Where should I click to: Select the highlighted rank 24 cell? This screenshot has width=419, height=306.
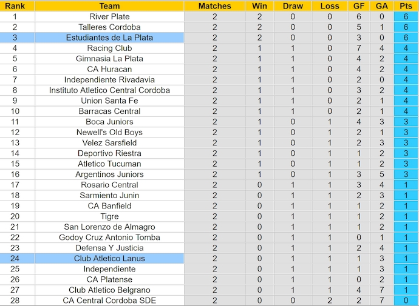point(15,259)
